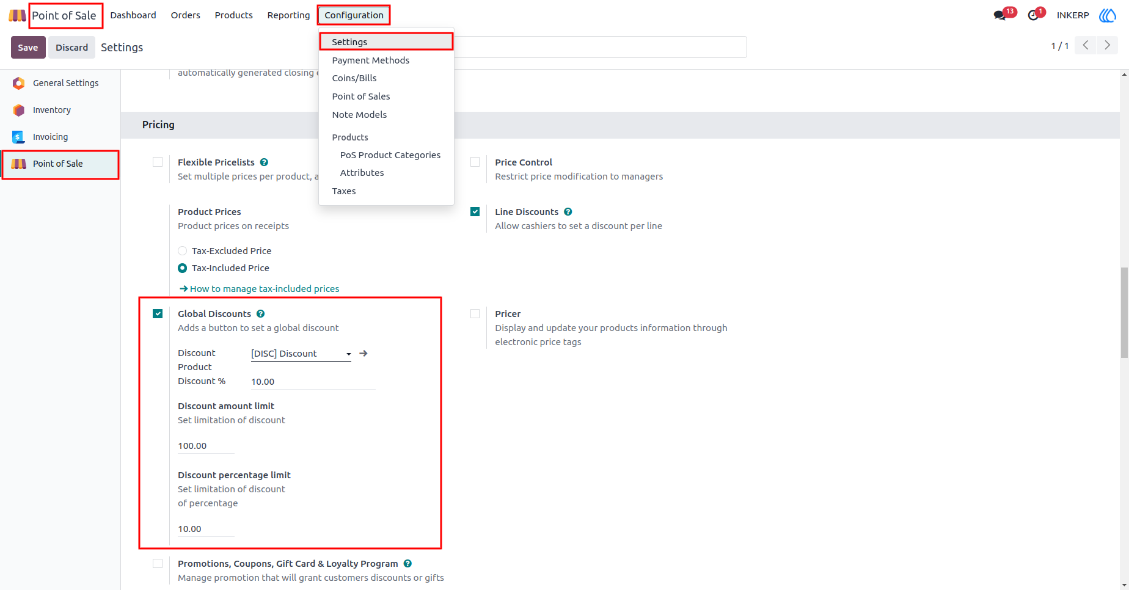Screen dimensions: 1129x590
Task: Click the Point of Sale app logo icon
Action: (17, 15)
